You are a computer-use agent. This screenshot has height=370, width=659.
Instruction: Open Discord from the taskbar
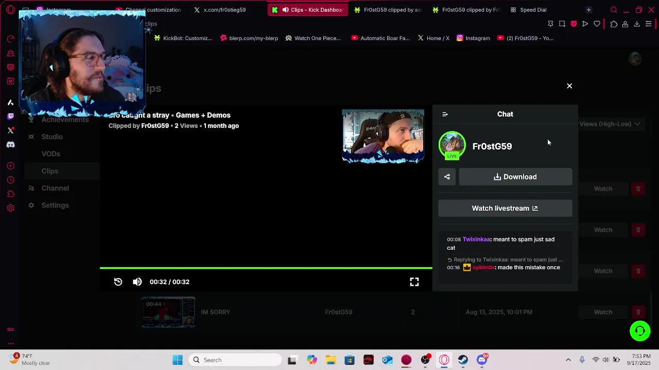tap(482, 360)
